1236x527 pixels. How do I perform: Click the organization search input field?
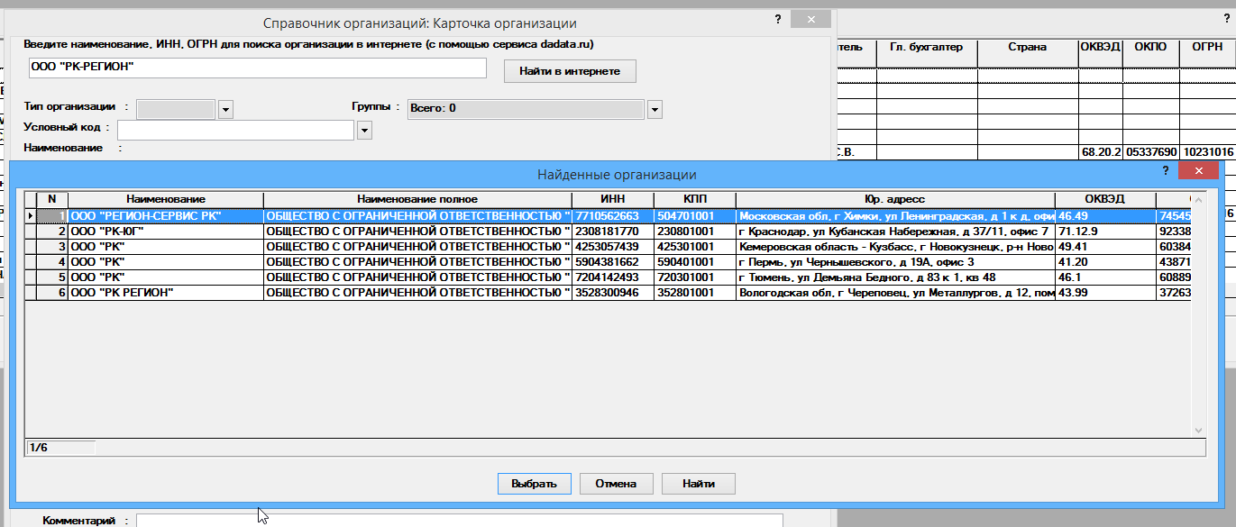click(257, 68)
